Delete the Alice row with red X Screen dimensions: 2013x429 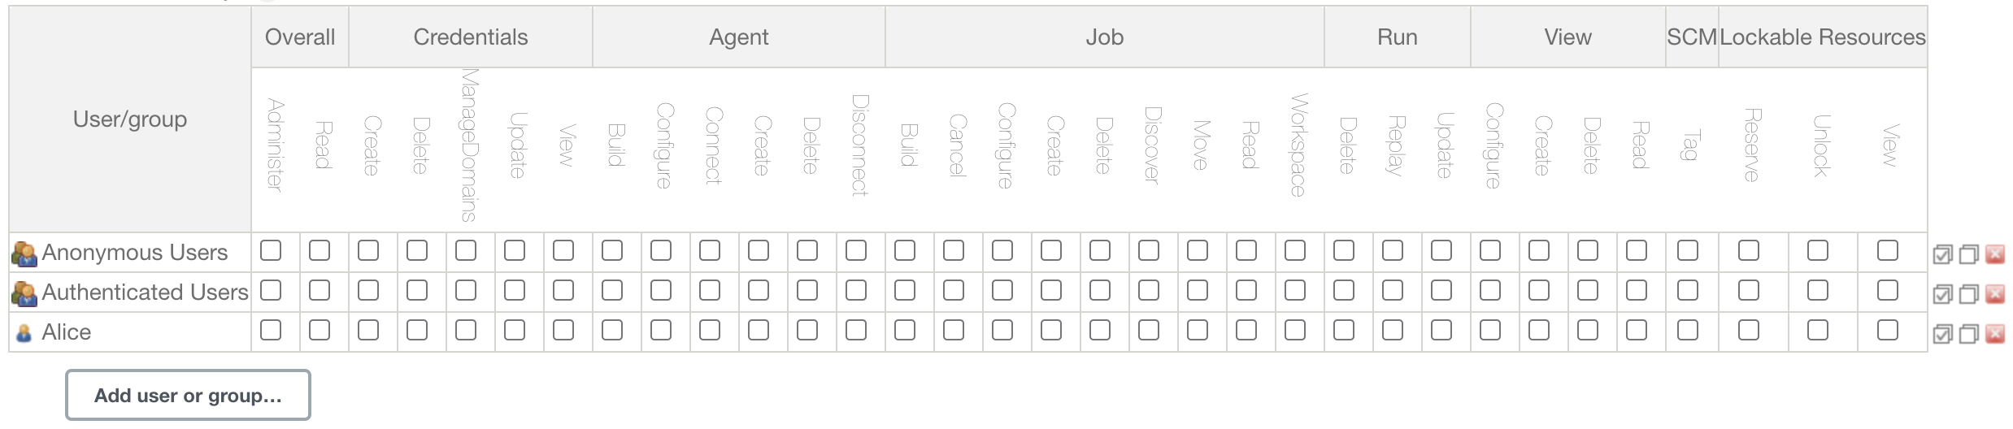(x=1995, y=334)
